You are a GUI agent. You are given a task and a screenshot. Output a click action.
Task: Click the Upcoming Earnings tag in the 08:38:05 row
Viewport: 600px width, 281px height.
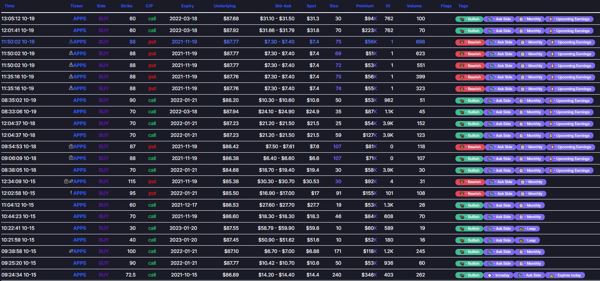tap(570, 171)
